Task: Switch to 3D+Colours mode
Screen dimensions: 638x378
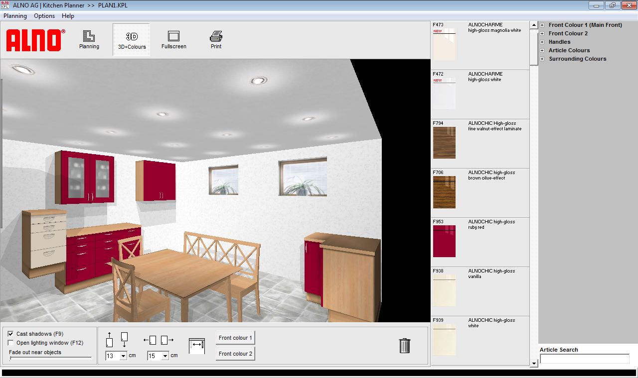Action: [132, 40]
